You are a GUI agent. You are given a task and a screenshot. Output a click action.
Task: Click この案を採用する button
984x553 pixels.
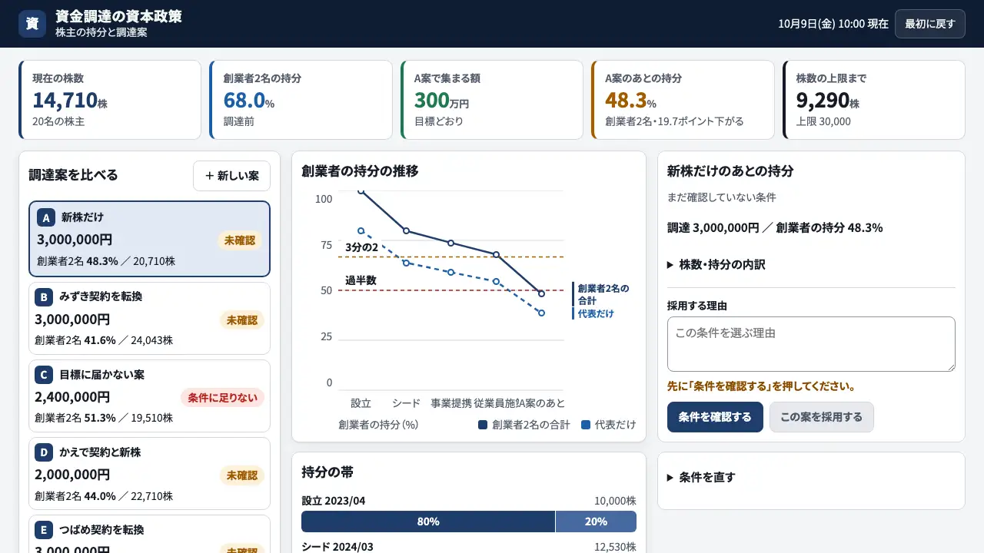click(821, 417)
